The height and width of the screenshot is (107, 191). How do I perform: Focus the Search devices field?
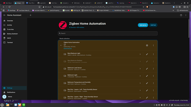(x=108, y=33)
